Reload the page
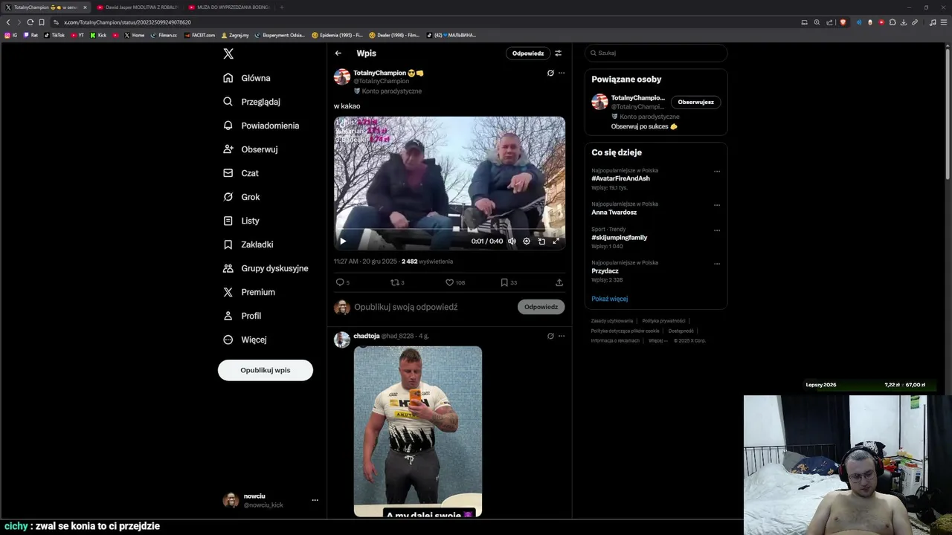The height and width of the screenshot is (535, 952). click(30, 22)
